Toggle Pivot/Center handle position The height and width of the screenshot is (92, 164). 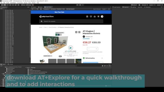(x=23, y=5)
